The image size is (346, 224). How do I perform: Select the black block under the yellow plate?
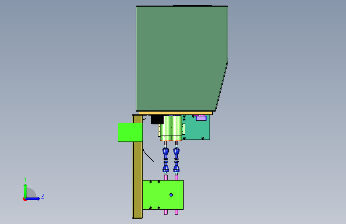coord(157,120)
